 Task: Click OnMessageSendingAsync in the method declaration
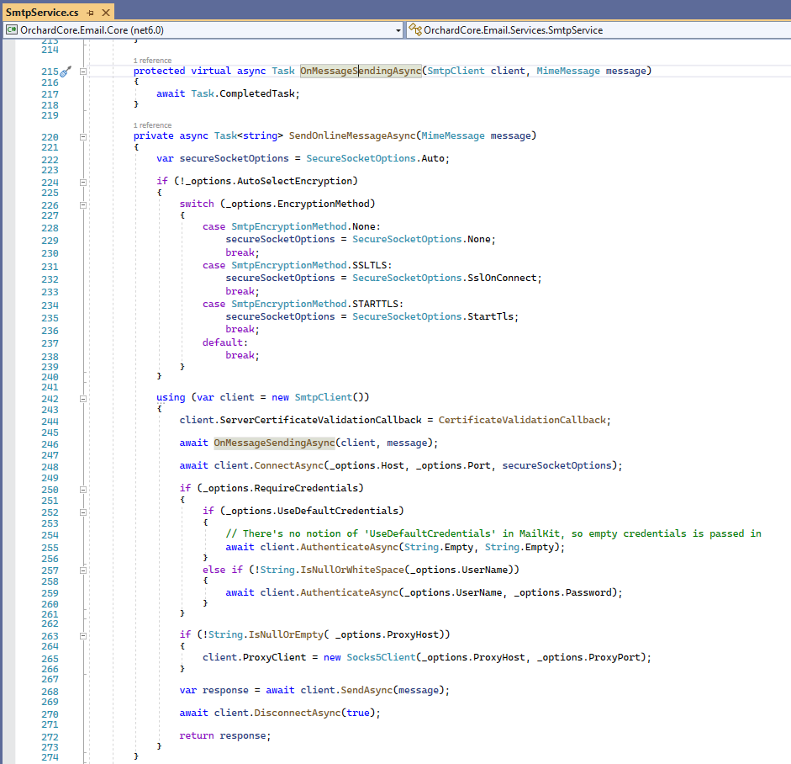(x=361, y=71)
